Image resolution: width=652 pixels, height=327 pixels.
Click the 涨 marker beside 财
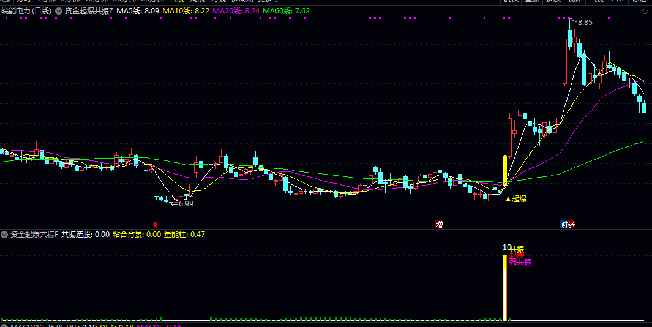[571, 225]
